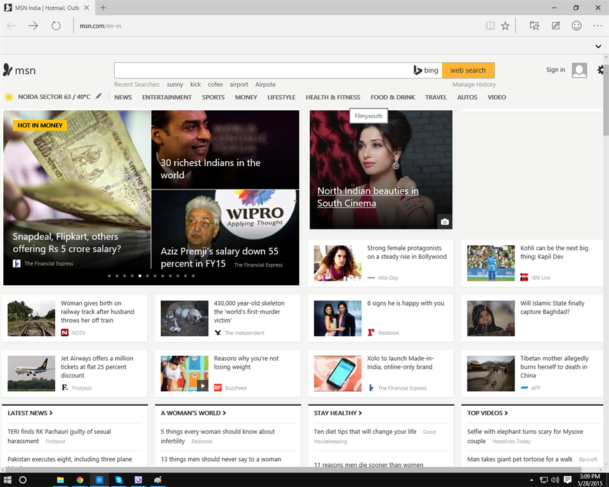Open the Hub favorites panel icon
This screenshot has width=609, height=487.
pyautogui.click(x=534, y=26)
